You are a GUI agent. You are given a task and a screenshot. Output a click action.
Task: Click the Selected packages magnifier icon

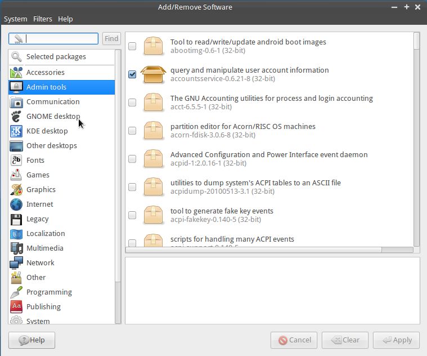click(x=16, y=57)
